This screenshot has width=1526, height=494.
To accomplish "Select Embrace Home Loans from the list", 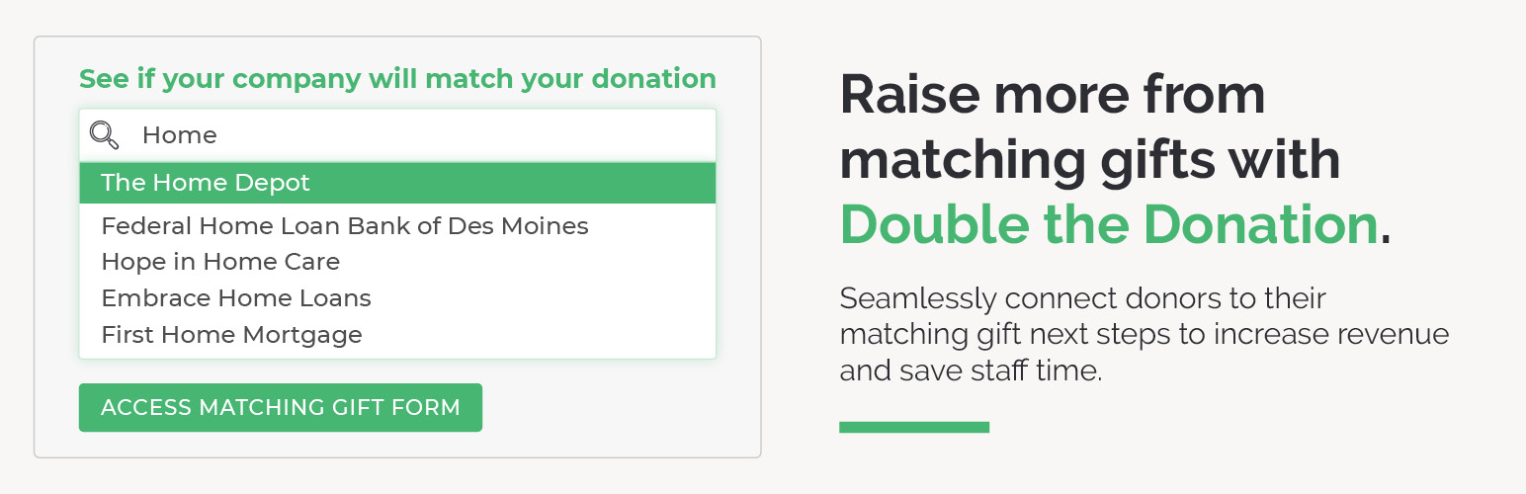I will pos(236,298).
